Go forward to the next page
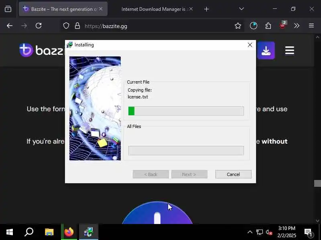Screen dimensions: 321x240 click(x=24, y=26)
